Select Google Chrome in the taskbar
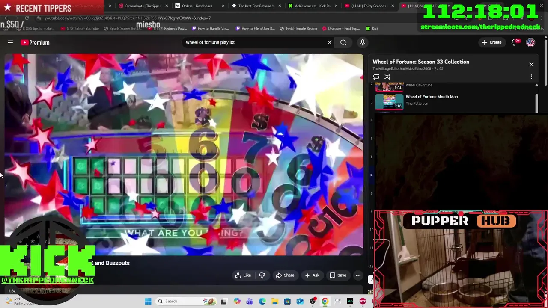Viewport: 548px width, 308px height. 325,301
